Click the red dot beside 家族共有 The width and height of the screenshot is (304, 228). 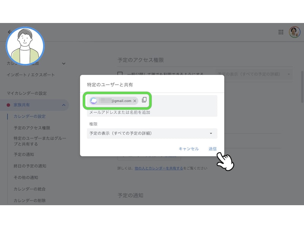[8, 105]
